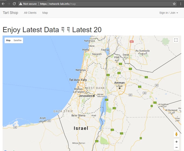Zoom in the map with plus button
The width and height of the screenshot is (184, 151).
(176, 142)
